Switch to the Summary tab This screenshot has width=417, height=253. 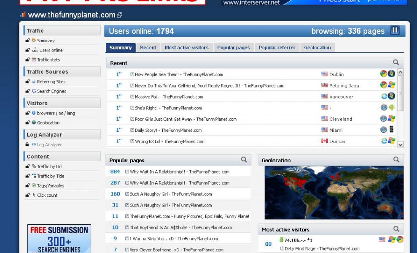pos(121,48)
